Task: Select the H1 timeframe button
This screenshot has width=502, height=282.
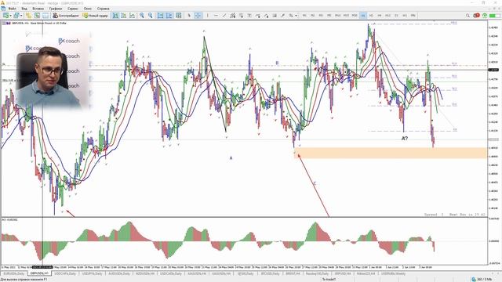Action: (x=363, y=16)
